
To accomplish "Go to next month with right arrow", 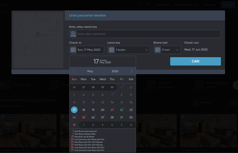I will point(132,71).
